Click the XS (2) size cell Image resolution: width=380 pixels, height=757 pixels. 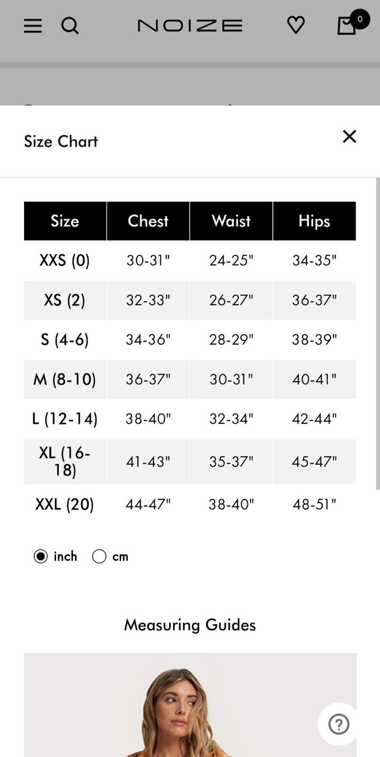tap(65, 300)
